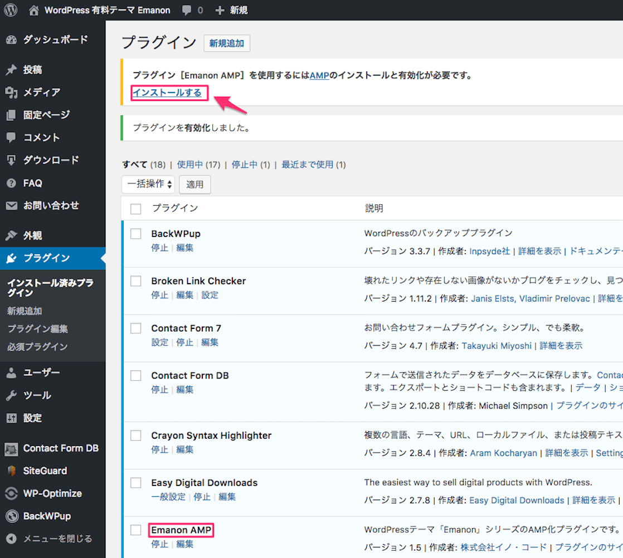
Task: Open the プラグイン編集 submenu item
Action: point(38,329)
